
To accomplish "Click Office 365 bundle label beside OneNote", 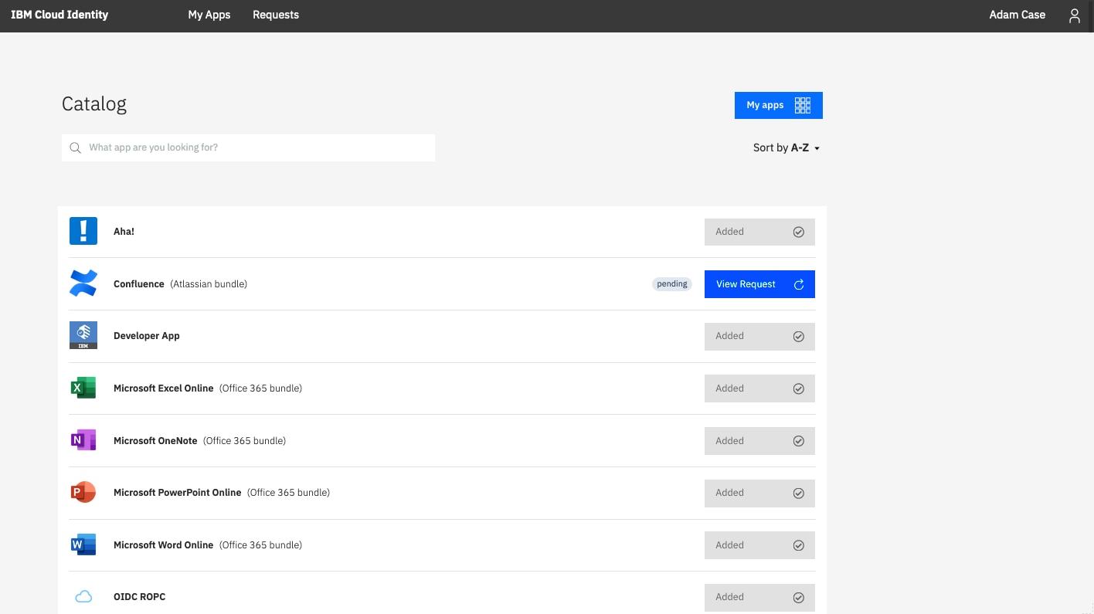I will [244, 441].
